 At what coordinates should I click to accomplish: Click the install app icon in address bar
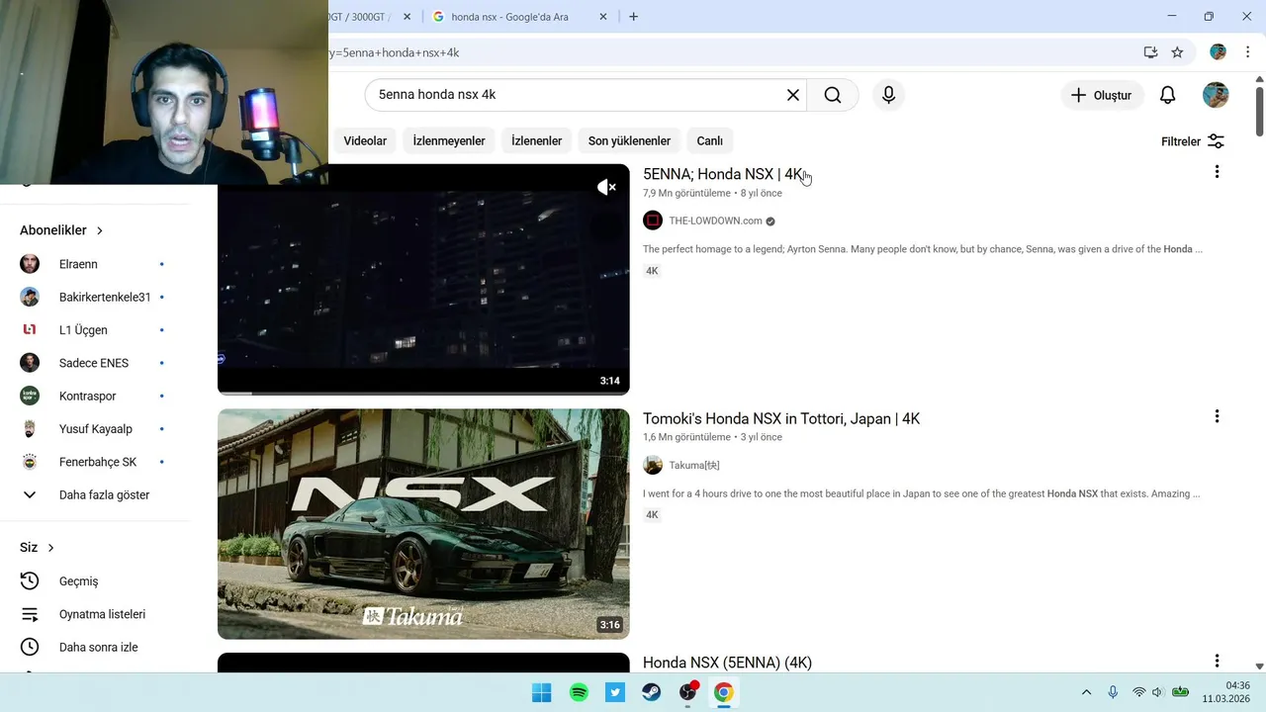(1150, 52)
